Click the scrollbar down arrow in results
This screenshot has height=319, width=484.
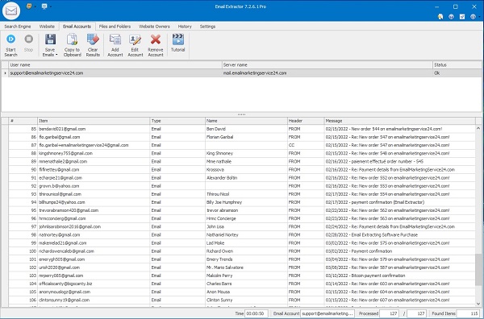(478, 304)
